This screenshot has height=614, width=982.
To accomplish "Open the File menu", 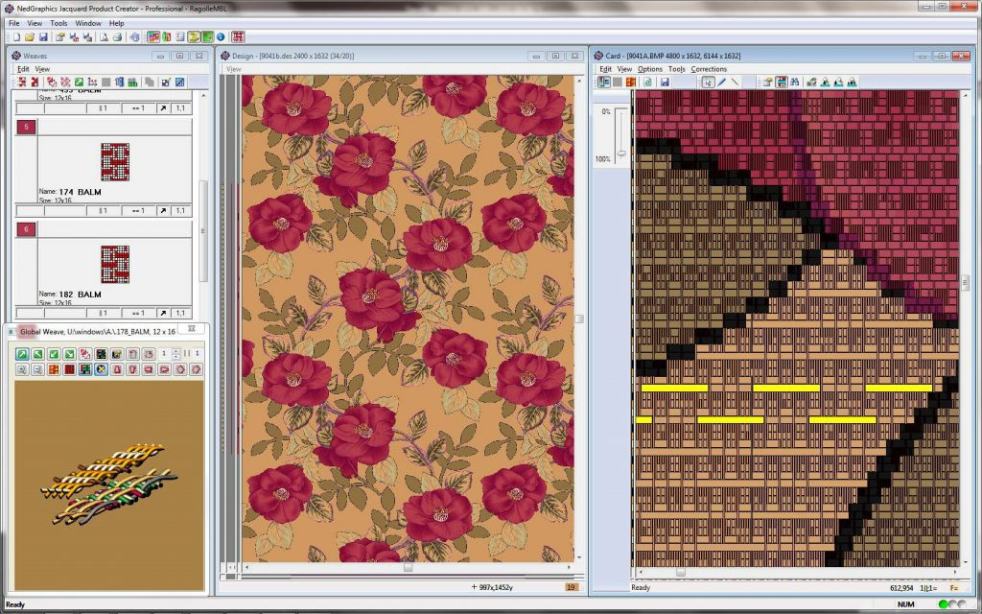I will point(13,23).
